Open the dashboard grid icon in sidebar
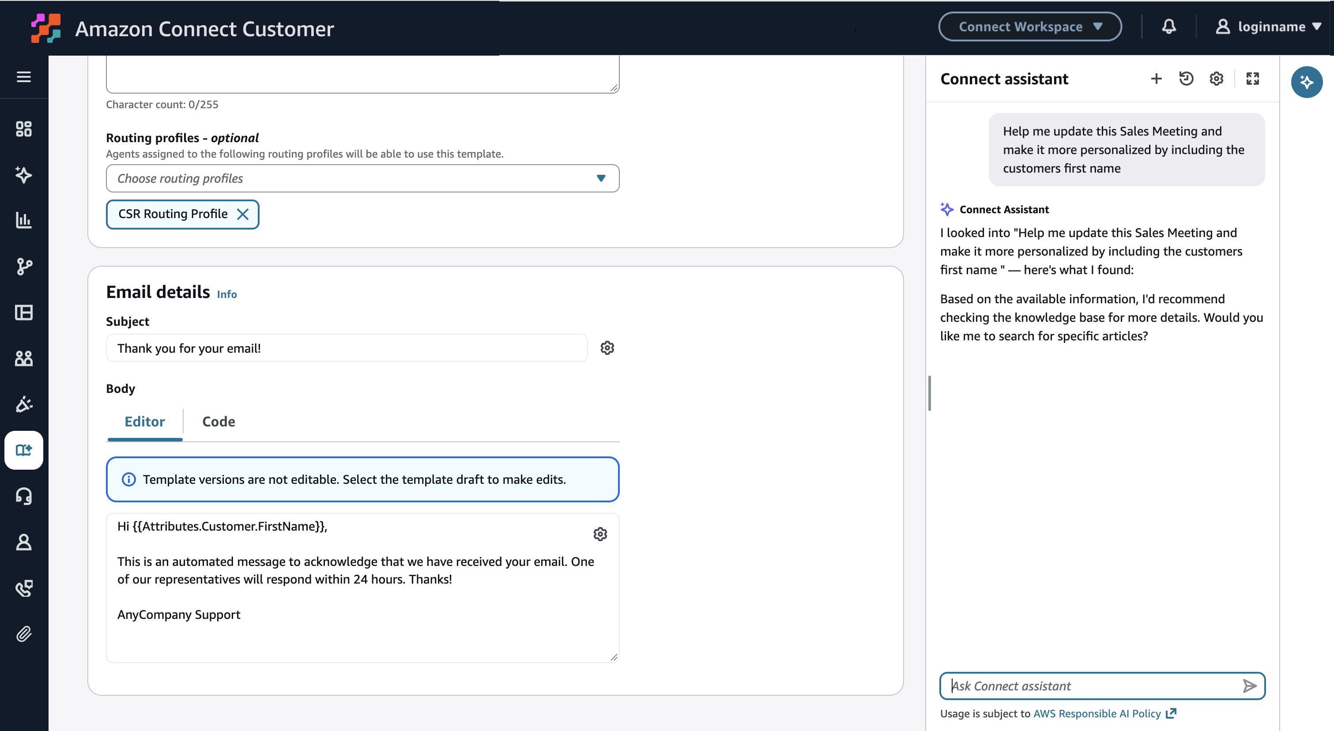 pyautogui.click(x=24, y=129)
